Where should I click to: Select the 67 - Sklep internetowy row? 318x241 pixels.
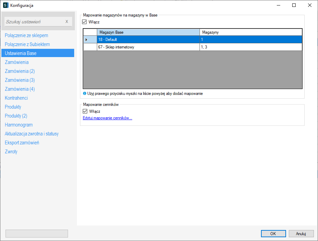coord(148,47)
